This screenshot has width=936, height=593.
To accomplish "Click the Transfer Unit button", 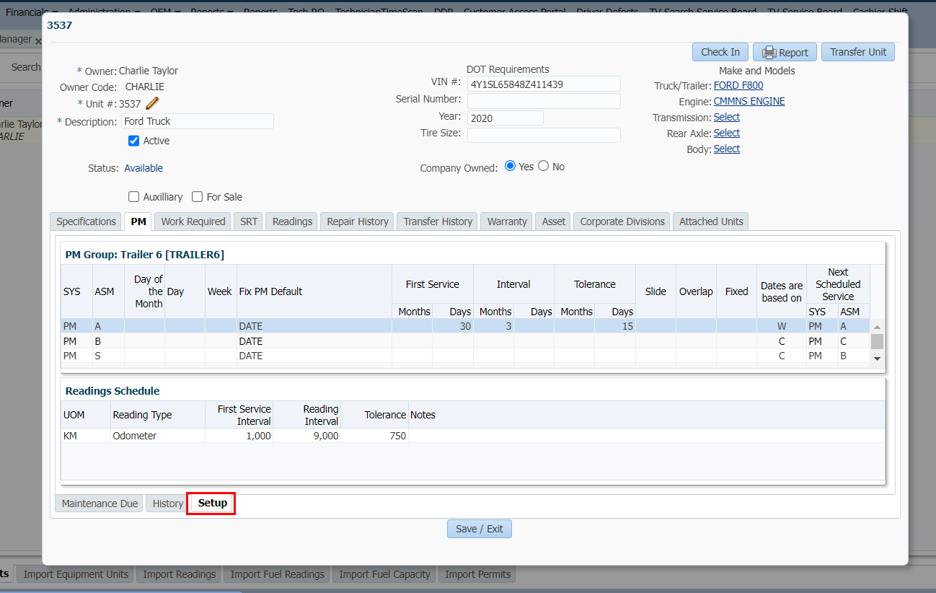I will (857, 52).
